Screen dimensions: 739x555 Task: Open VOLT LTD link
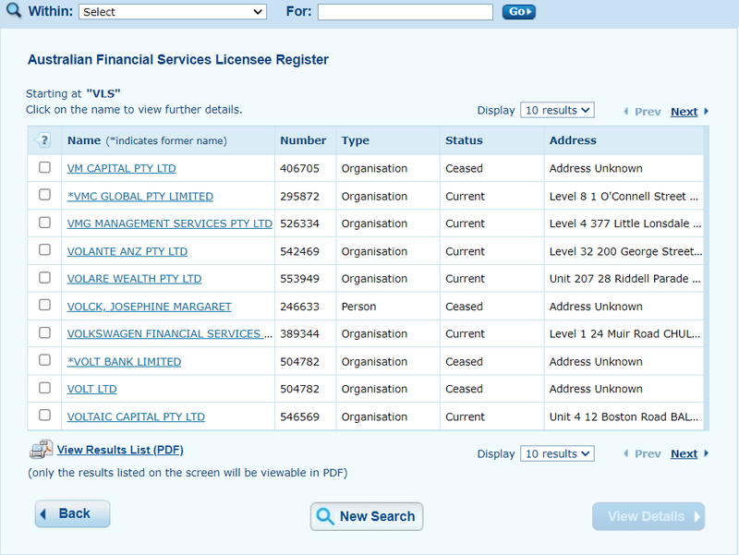tap(91, 389)
